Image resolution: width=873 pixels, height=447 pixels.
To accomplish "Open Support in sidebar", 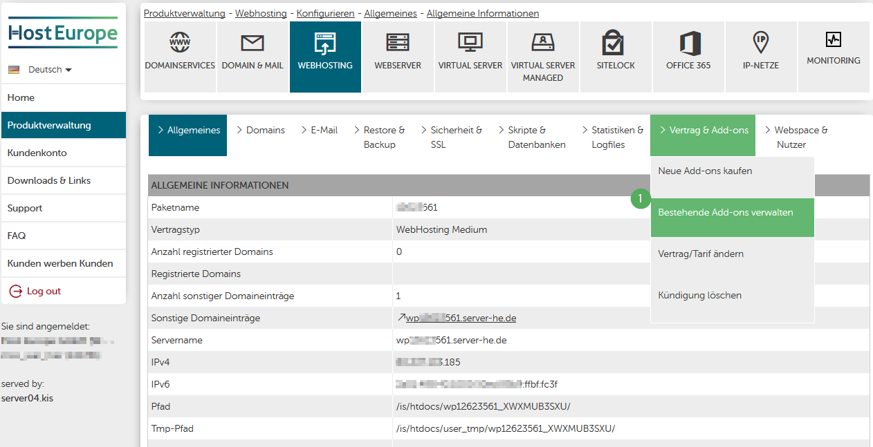I will coord(64,209).
